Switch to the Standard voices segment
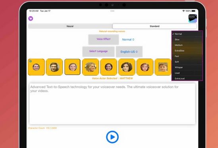218x148 pixels. point(154,26)
